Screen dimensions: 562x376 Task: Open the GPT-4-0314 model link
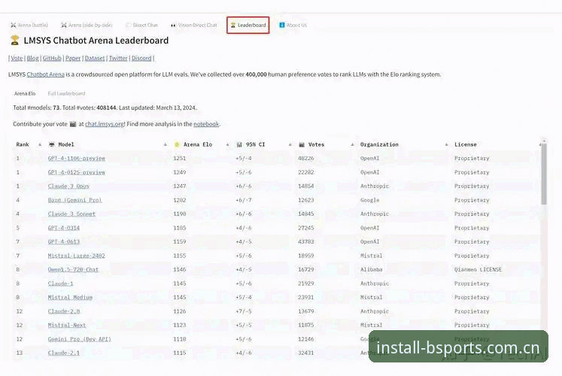pos(64,228)
